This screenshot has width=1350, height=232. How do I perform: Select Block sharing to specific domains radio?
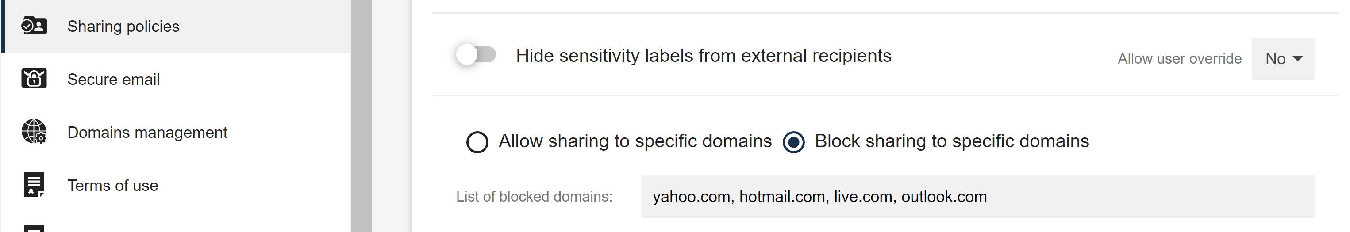click(794, 142)
